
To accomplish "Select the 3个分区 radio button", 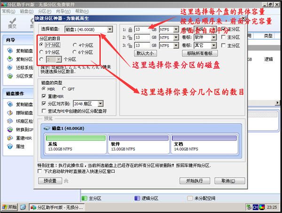I will pos(41,45).
